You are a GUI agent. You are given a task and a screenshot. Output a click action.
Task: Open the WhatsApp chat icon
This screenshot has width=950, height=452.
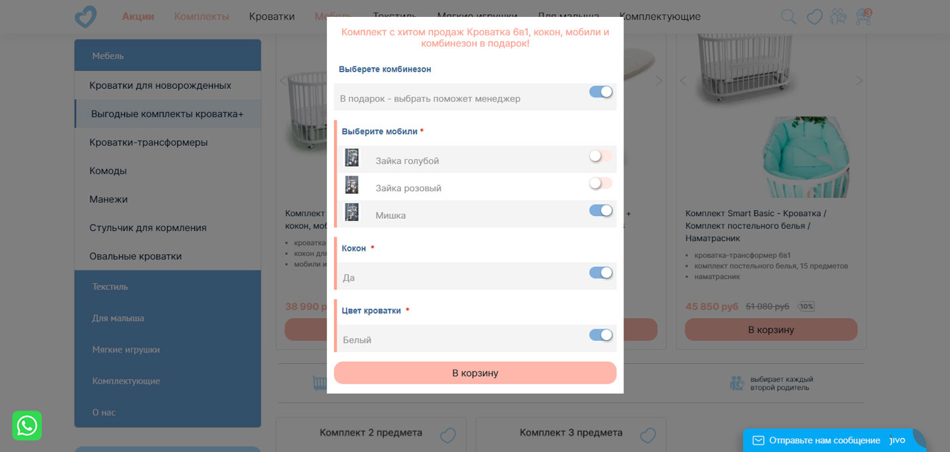point(27,426)
